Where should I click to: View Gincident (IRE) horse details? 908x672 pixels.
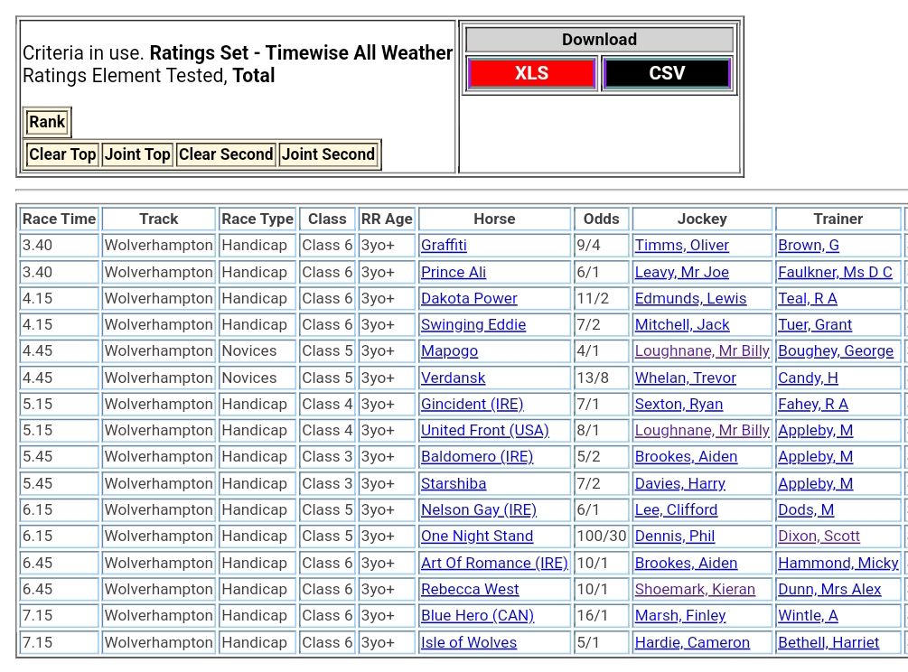pyautogui.click(x=472, y=405)
